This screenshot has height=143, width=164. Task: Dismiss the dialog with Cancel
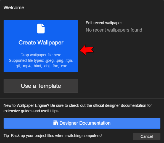pyautogui.click(x=147, y=136)
